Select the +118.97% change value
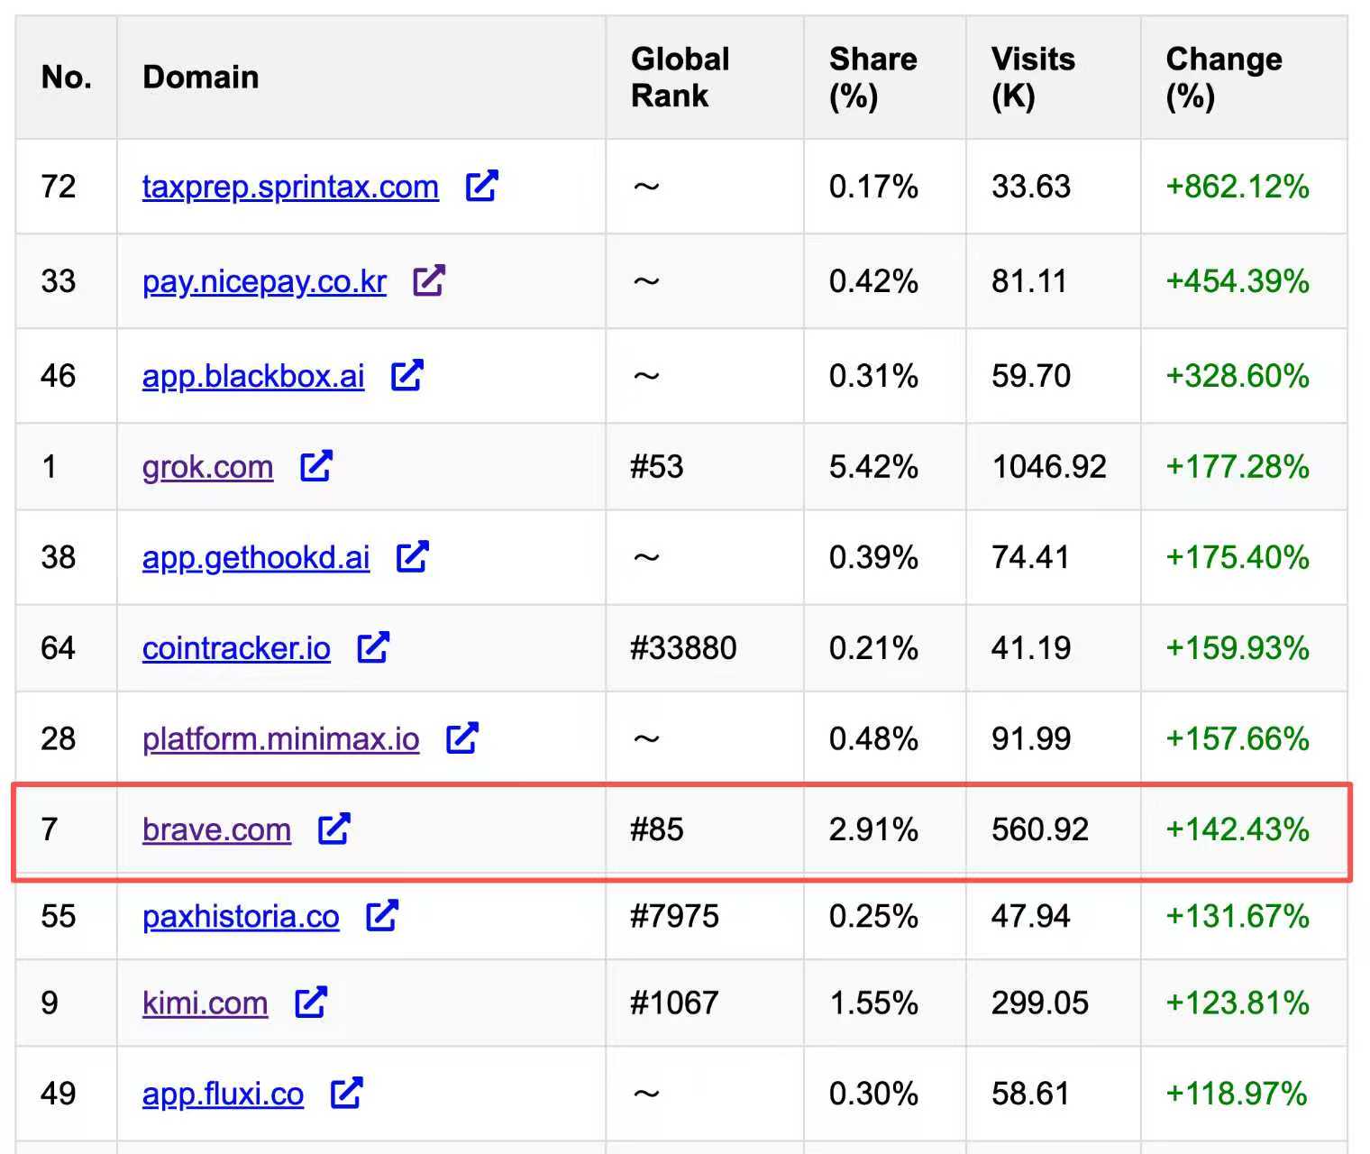Screen dimensions: 1370x1154 coord(1238,1094)
